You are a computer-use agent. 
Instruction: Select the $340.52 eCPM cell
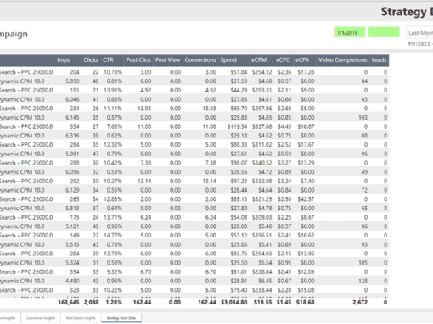(261, 163)
